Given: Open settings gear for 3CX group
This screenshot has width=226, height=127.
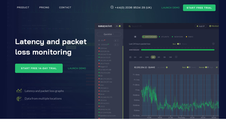Looking at the screenshot, I should (x=99, y=41).
